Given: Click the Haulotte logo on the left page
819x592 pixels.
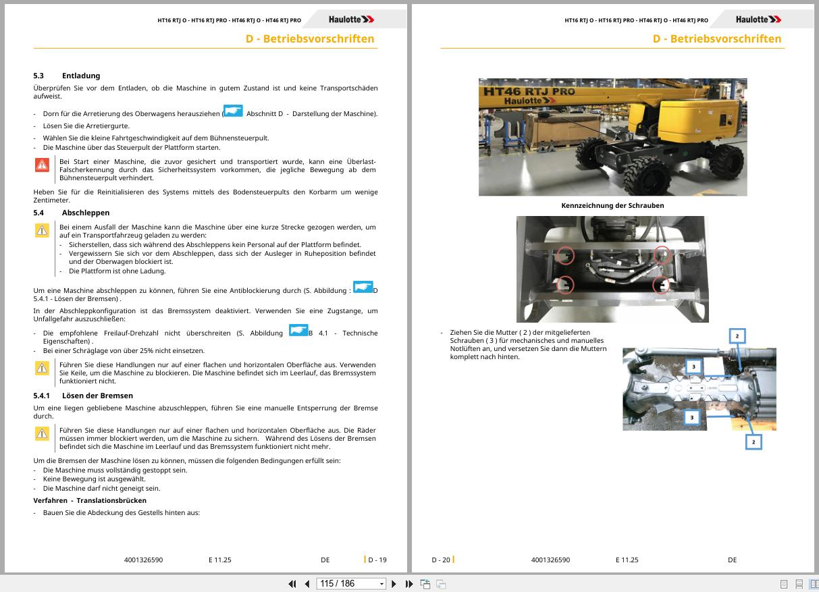Looking at the screenshot, I should 351,20.
